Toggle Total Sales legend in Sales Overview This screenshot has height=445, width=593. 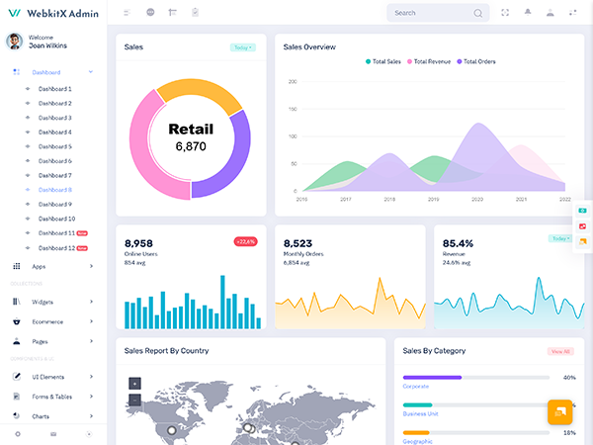tap(383, 61)
